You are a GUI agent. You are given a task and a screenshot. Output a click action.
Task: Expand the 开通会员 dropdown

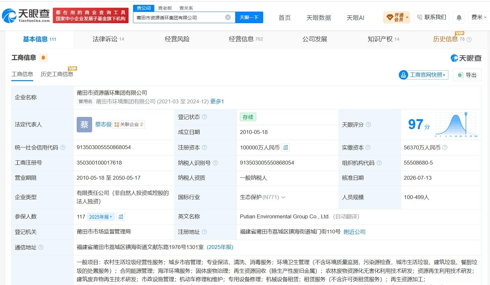(396, 17)
